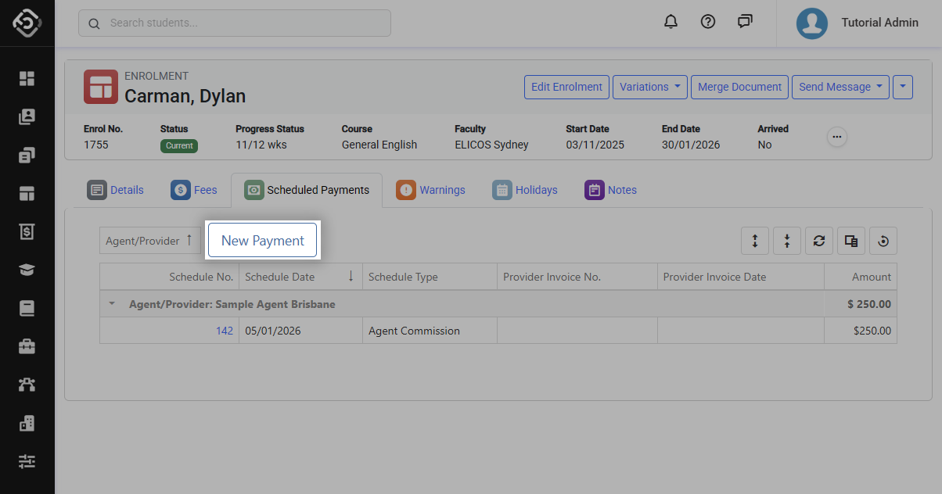Click the dashboard icon in sidebar
The width and height of the screenshot is (942, 494).
pos(27,78)
